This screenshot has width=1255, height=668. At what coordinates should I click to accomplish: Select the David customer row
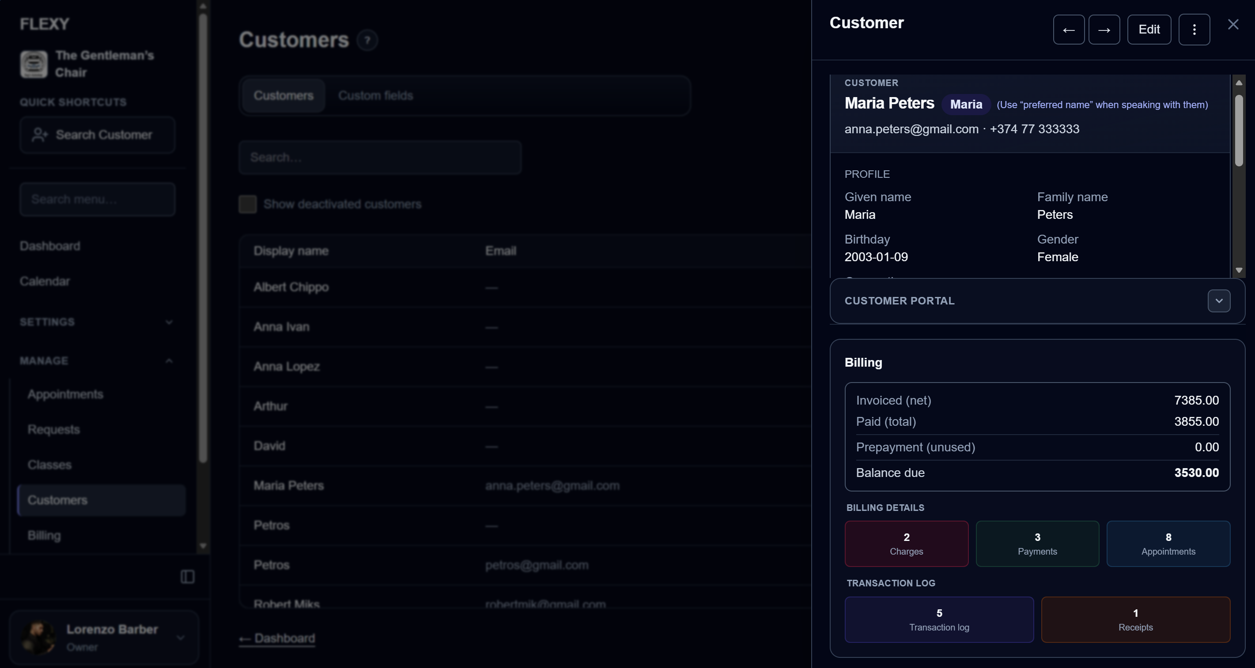click(x=525, y=446)
